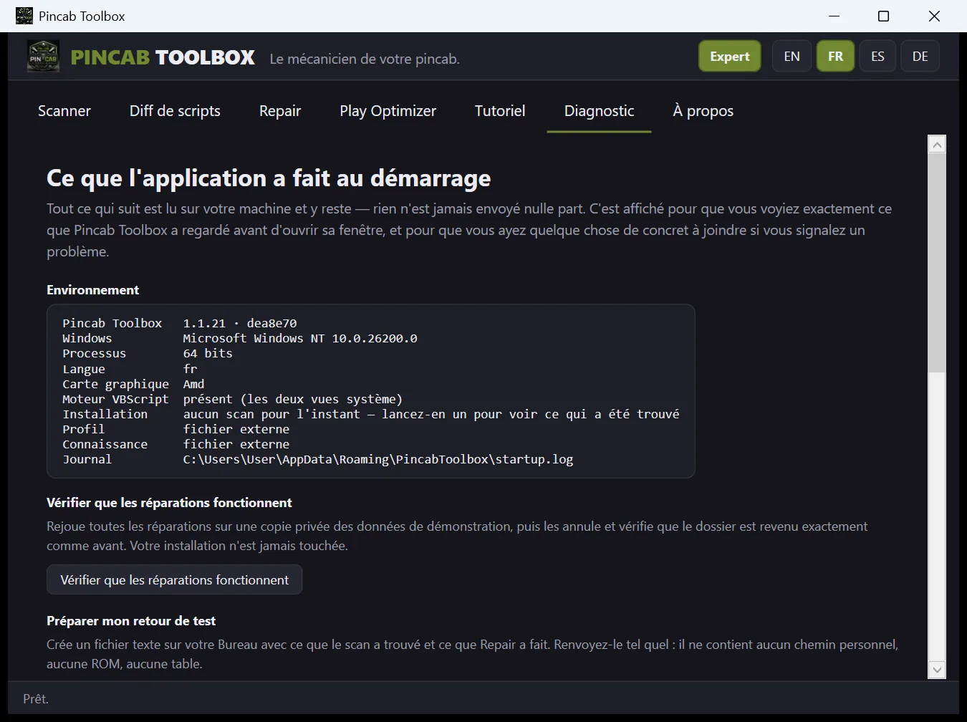View the Tutoriel tab
The width and height of the screenshot is (967, 722).
[500, 111]
